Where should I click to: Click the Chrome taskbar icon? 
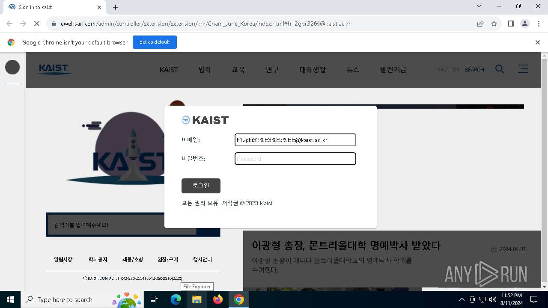[239, 299]
